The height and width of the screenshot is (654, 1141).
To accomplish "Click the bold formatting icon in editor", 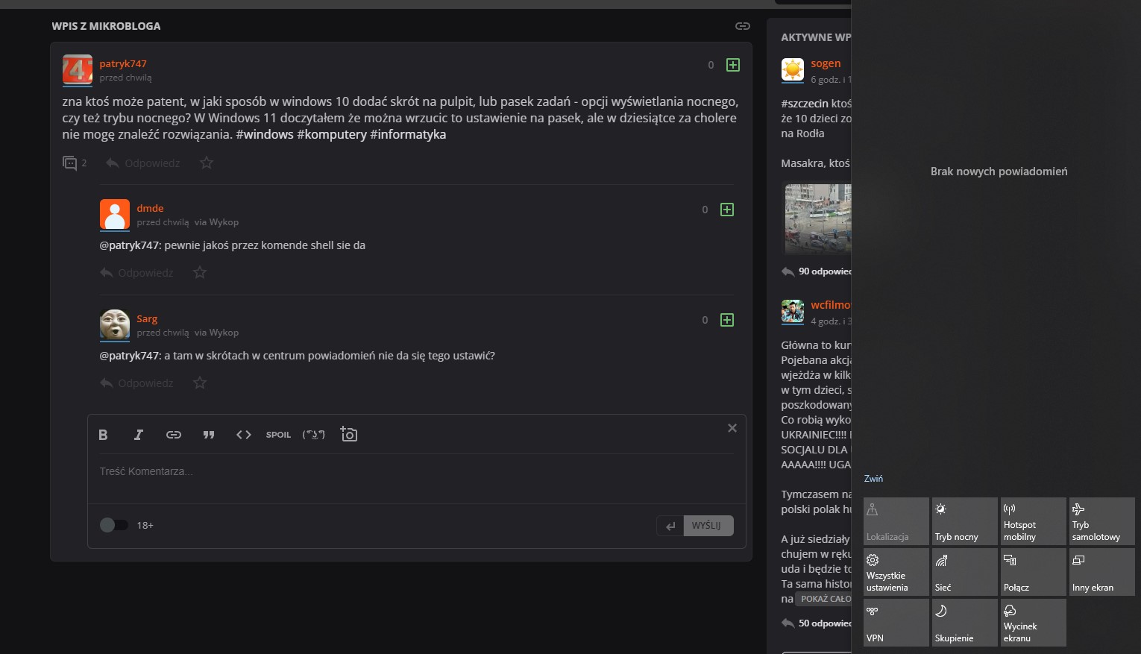I will tap(104, 435).
